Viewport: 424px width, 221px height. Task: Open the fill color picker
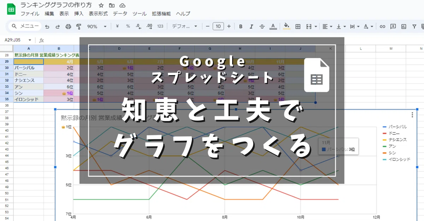(x=287, y=26)
